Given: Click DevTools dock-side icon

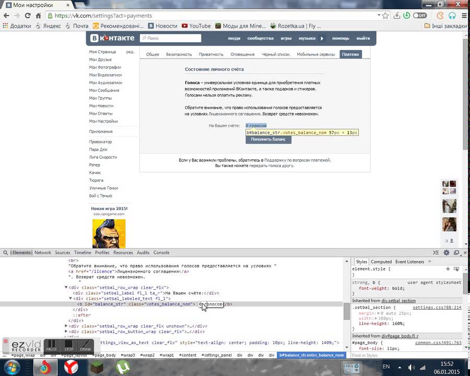Looking at the screenshot, I should click(x=456, y=253).
